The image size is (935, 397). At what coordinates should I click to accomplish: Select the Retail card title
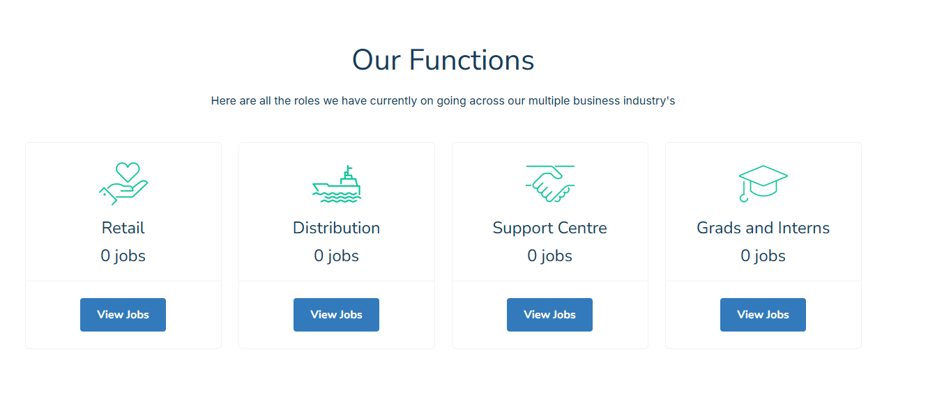pyautogui.click(x=123, y=228)
